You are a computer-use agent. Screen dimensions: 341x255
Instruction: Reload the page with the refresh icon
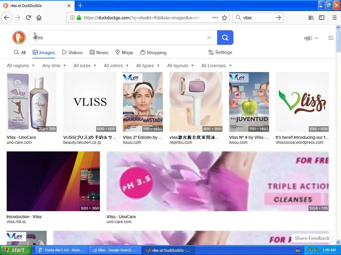(28, 18)
